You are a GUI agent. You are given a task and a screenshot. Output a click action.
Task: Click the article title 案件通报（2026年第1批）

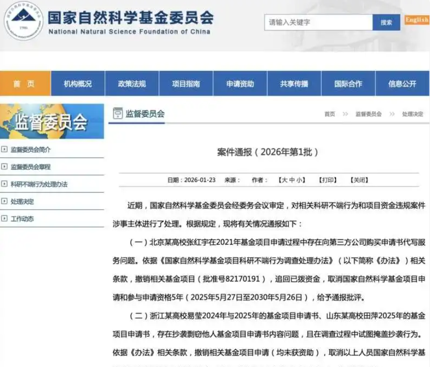tap(267, 152)
